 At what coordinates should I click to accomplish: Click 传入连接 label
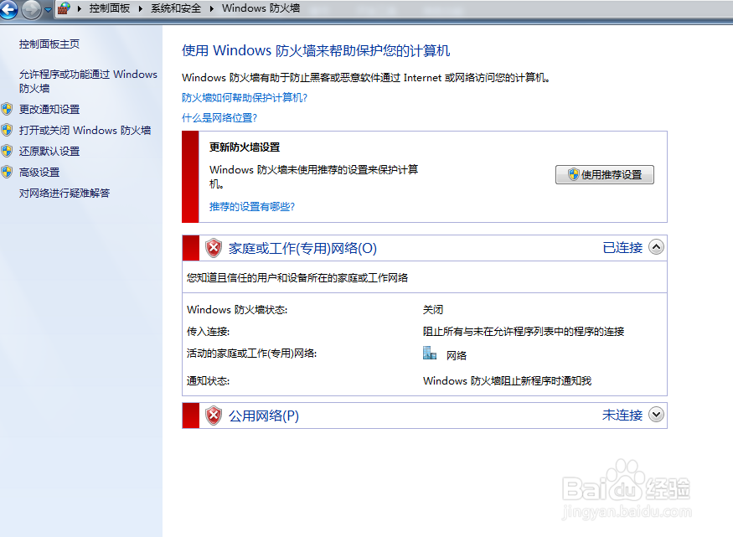point(208,332)
